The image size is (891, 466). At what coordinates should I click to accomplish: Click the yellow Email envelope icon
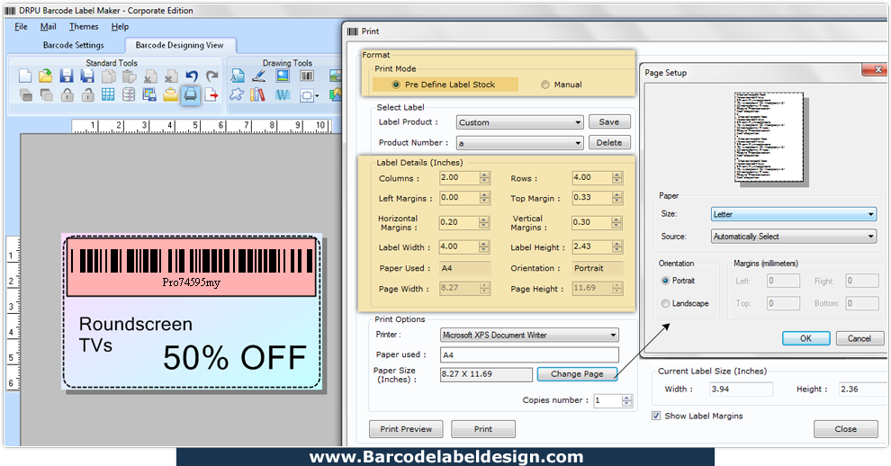170,94
